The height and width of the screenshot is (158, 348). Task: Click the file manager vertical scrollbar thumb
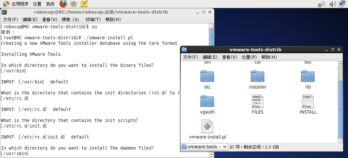click(340, 109)
